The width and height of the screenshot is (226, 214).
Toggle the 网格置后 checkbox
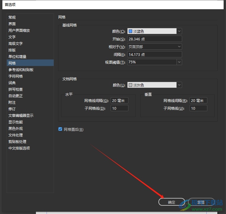pyautogui.click(x=60, y=129)
